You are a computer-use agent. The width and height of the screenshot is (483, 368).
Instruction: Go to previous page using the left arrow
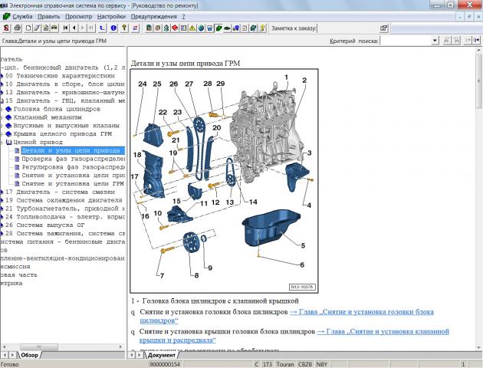74,28
